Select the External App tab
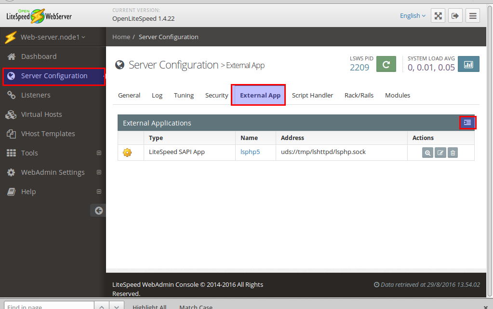Image resolution: width=493 pixels, height=309 pixels. coord(260,95)
